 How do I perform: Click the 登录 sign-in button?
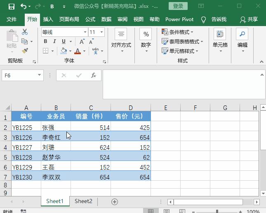click(x=178, y=6)
